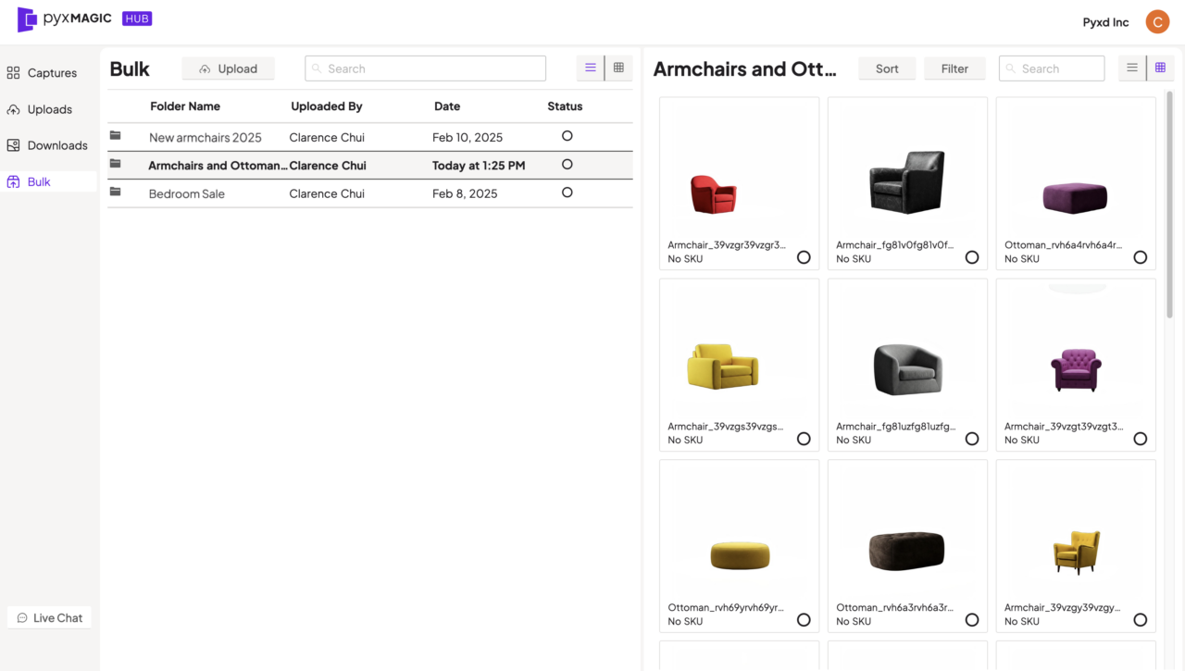
Task: Open Live Chat
Action: click(x=49, y=617)
